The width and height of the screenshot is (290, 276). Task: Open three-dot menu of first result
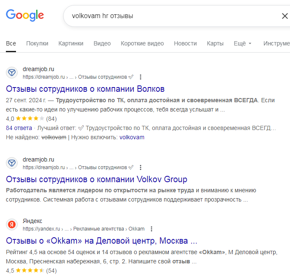point(141,77)
